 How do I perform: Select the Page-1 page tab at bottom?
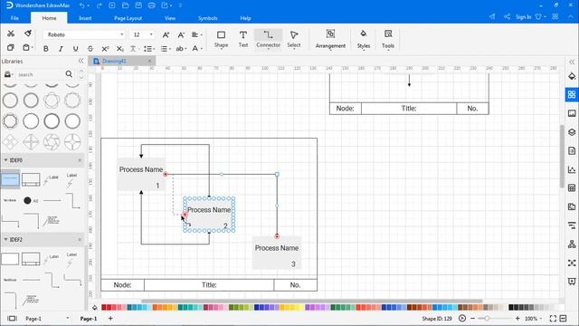coord(89,319)
